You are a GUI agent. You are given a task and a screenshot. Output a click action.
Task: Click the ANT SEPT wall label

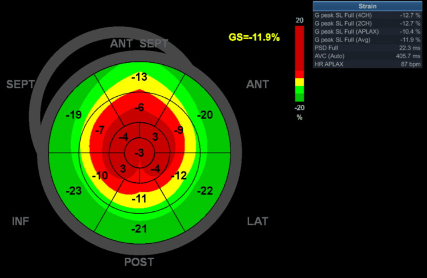pyautogui.click(x=139, y=44)
